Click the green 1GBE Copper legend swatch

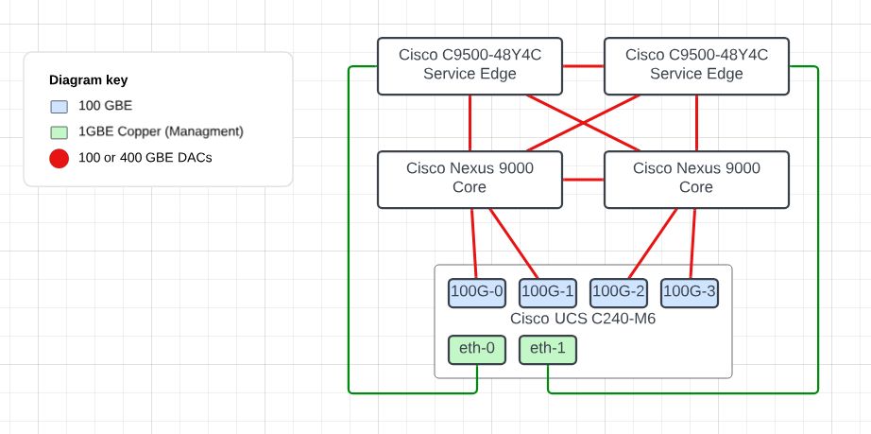click(60, 132)
